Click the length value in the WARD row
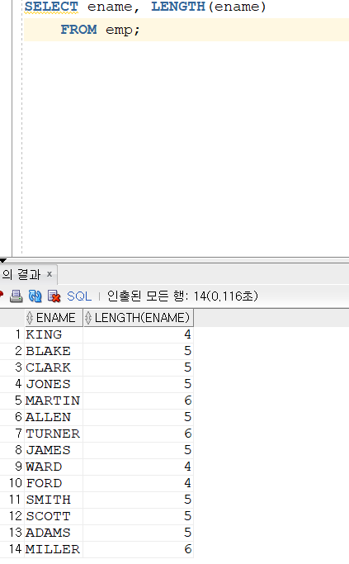Screen dimensions: 349x564 point(139,467)
